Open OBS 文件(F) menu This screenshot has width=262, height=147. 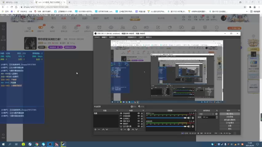click(x=97, y=37)
